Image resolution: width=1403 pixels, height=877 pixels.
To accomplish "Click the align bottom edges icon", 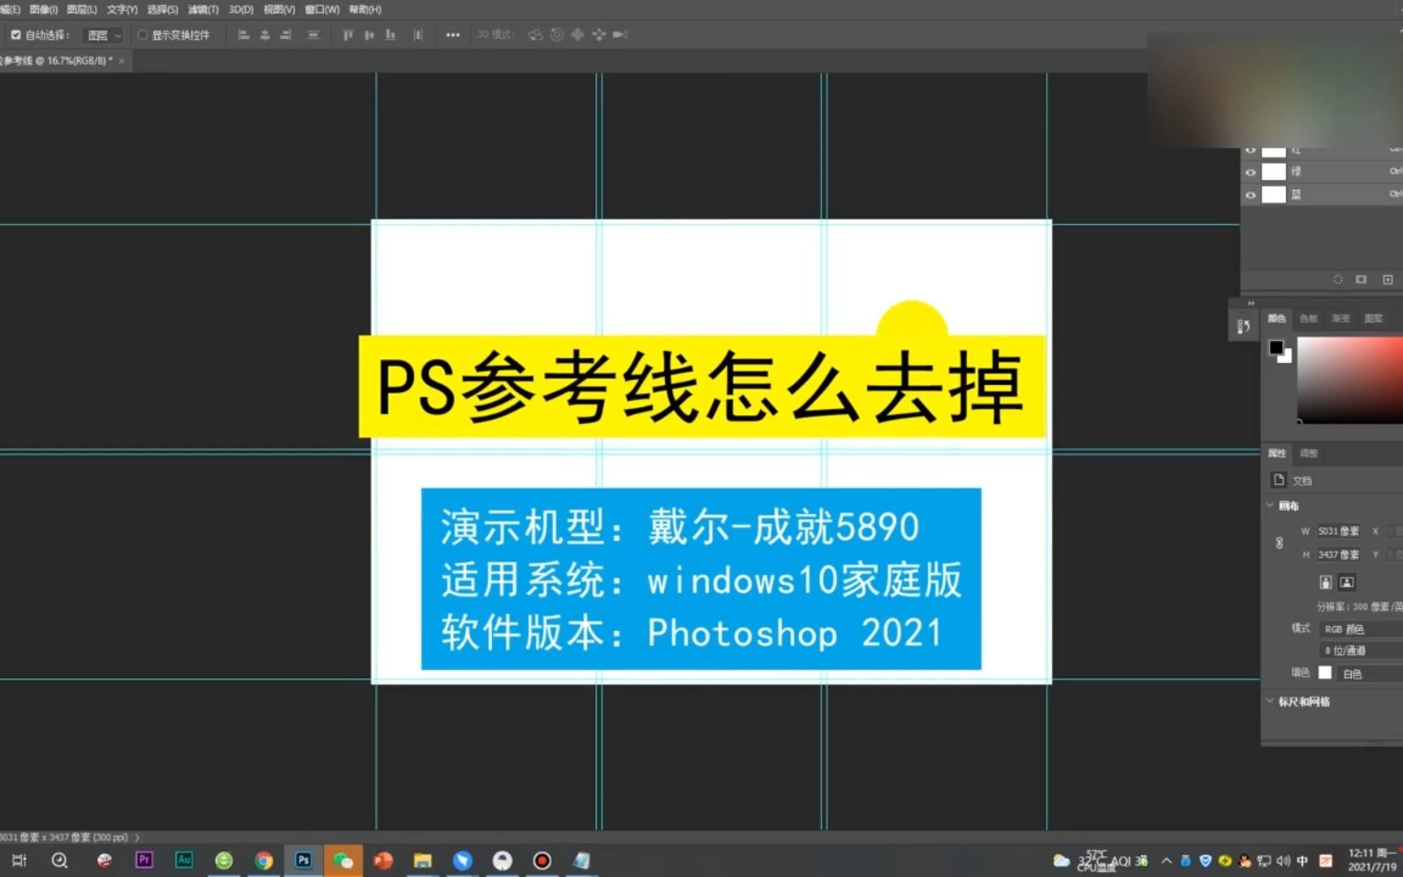I will coord(391,35).
